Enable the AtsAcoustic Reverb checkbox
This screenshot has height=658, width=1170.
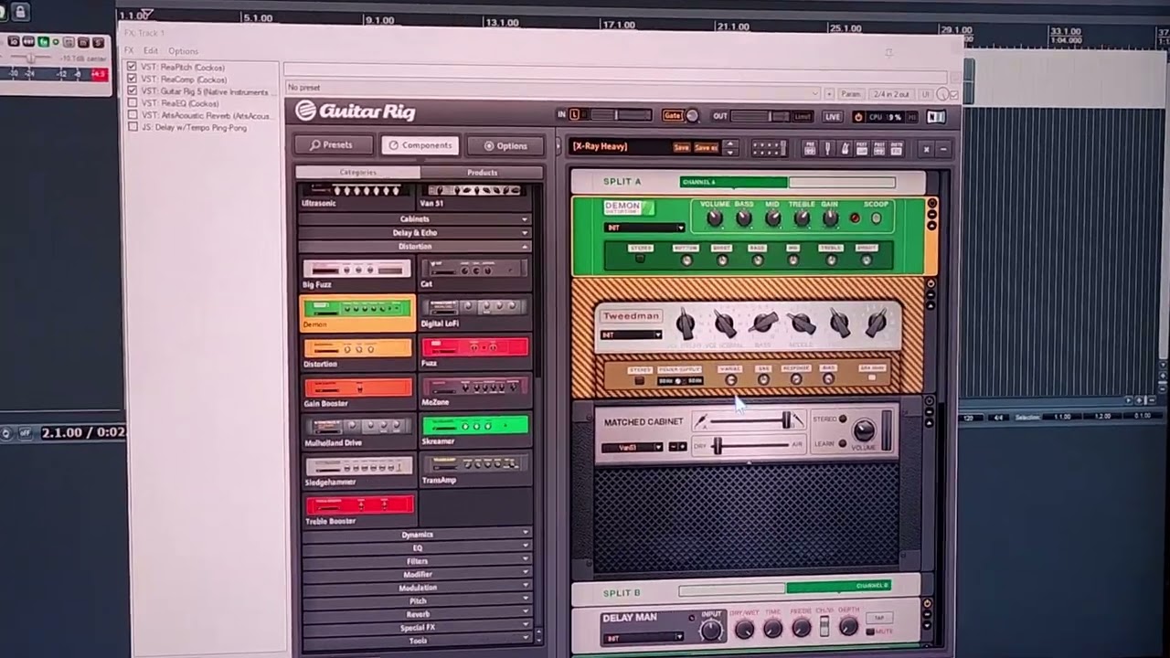[133, 115]
